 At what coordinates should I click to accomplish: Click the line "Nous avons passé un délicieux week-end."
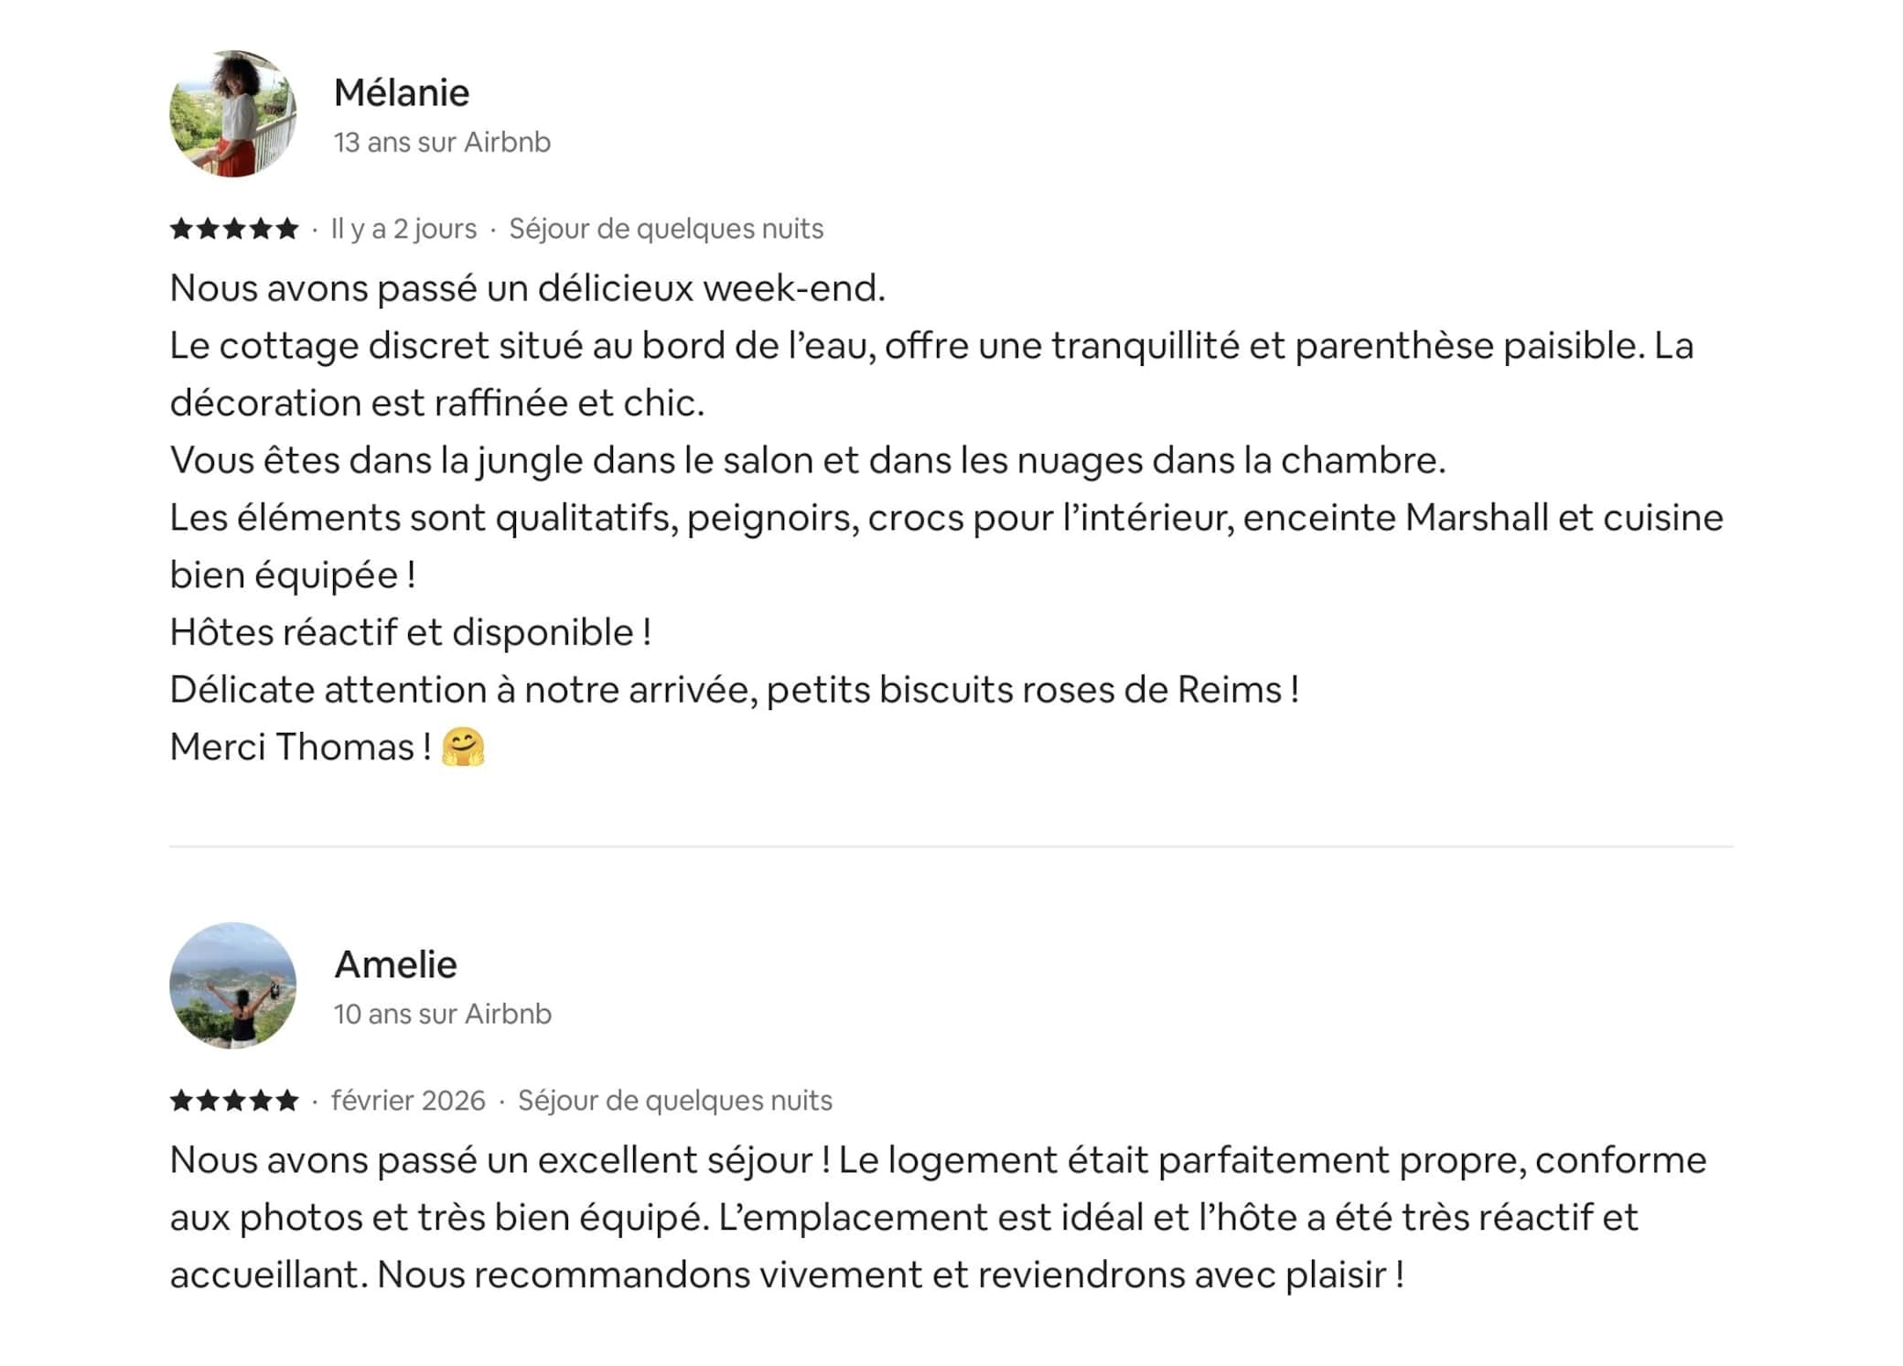coord(528,288)
